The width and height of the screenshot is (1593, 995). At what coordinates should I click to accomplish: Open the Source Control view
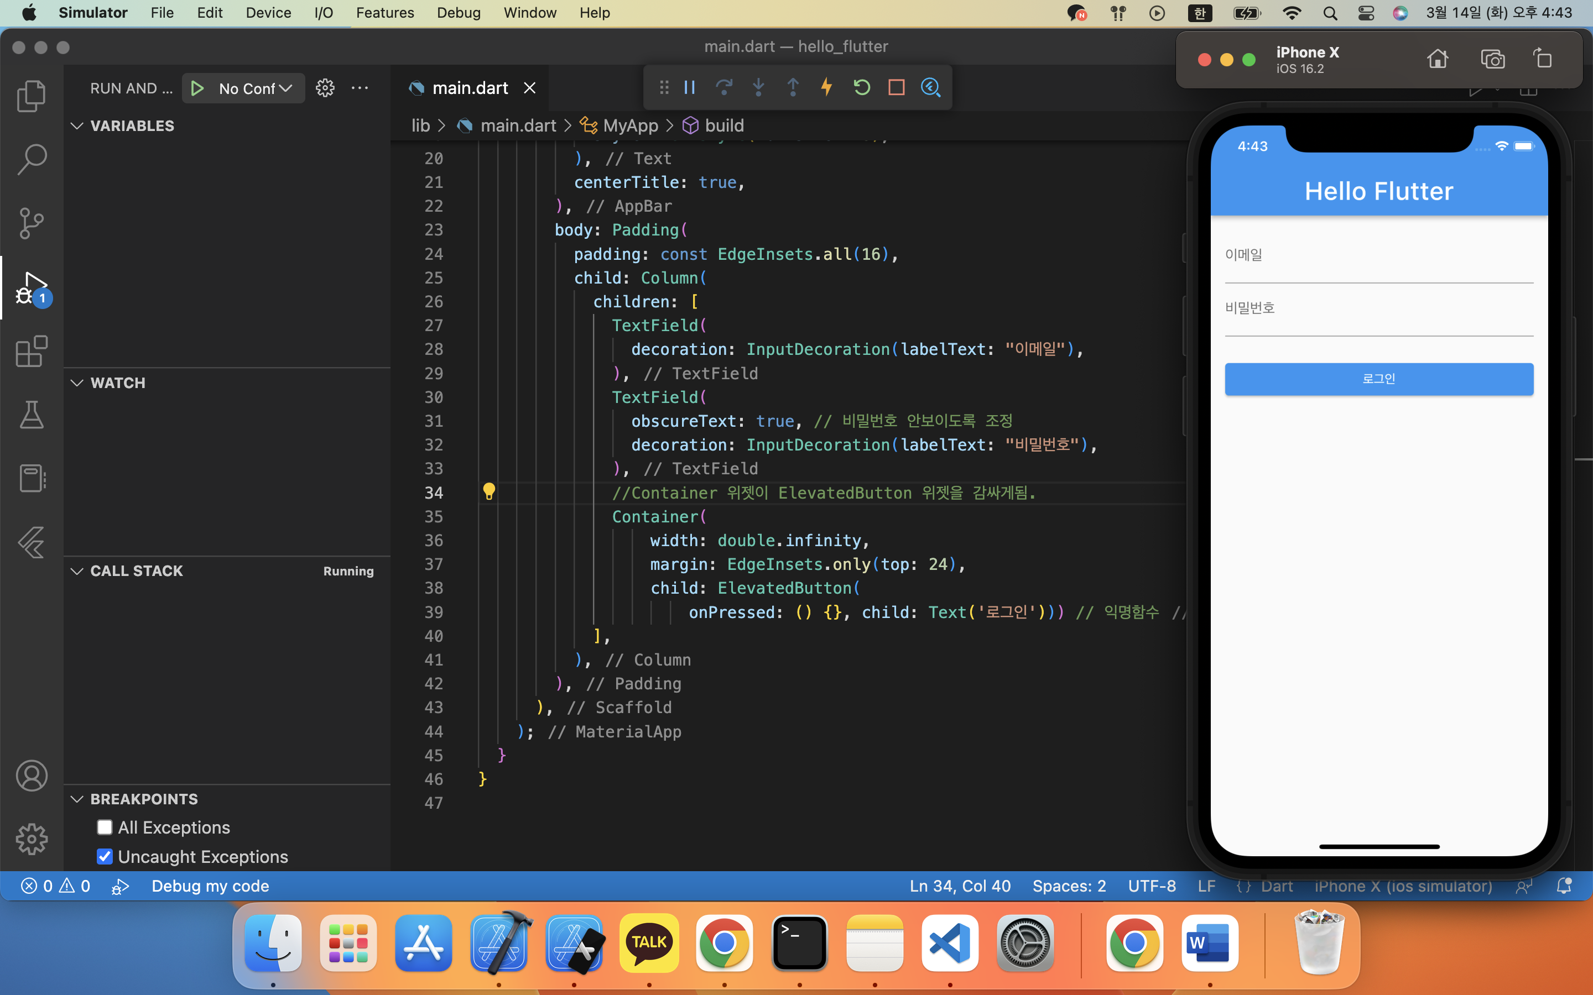(x=31, y=223)
